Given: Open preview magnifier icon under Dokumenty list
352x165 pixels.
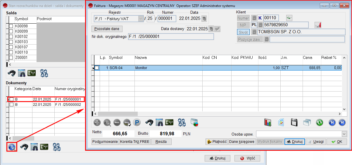Looking at the screenshot, I should [x=12, y=147].
